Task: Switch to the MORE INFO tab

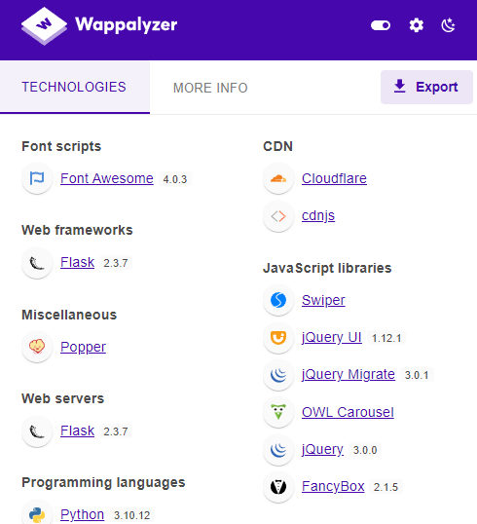Action: pos(210,88)
